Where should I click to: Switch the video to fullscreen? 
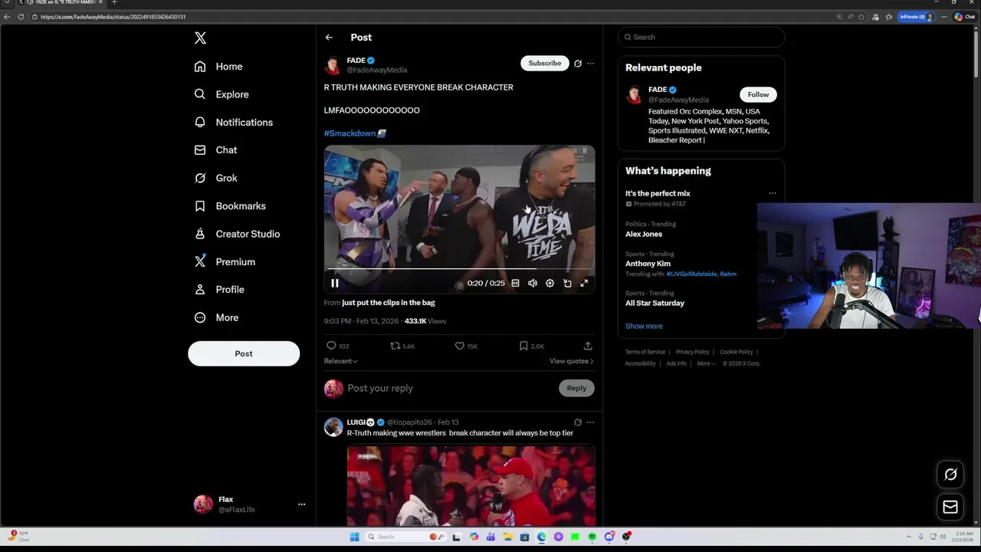click(584, 284)
